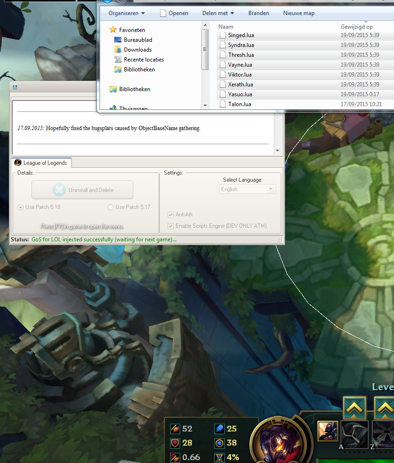Screen dimensions: 394x463
Task: Click the injected successfully status text
Action: tap(104, 239)
